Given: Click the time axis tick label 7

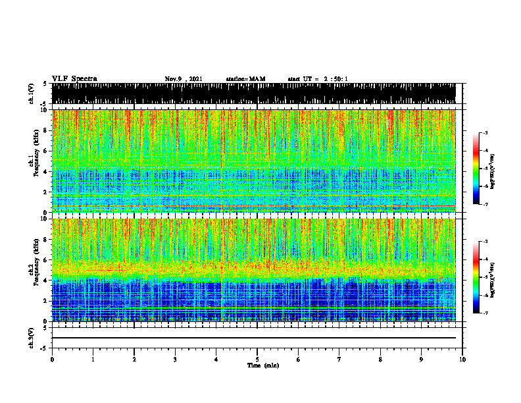Looking at the screenshot, I should [x=339, y=360].
